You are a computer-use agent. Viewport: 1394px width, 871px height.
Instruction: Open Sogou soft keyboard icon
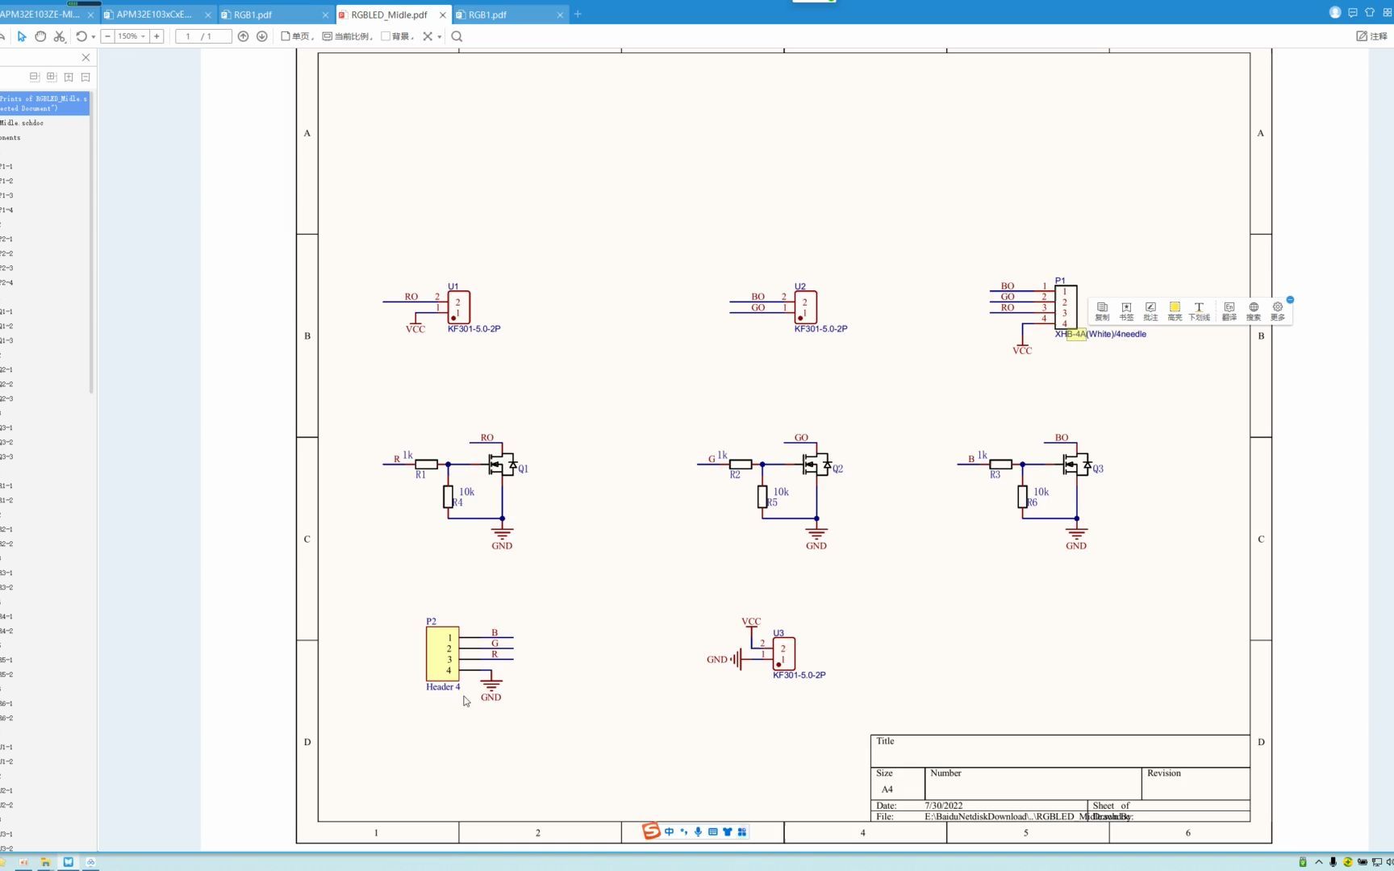coord(712,831)
